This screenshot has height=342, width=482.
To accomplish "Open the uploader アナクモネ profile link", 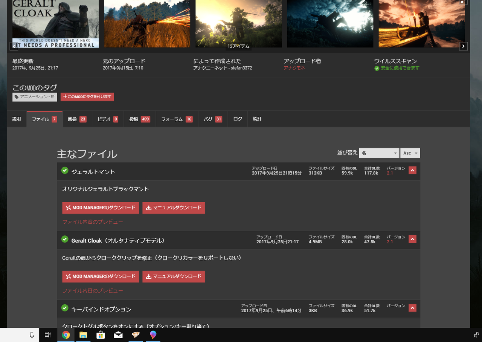I will coord(294,68).
